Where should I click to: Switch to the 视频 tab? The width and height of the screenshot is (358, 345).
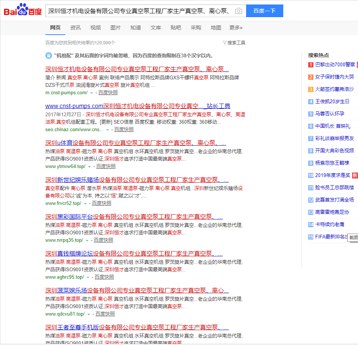tap(96, 28)
